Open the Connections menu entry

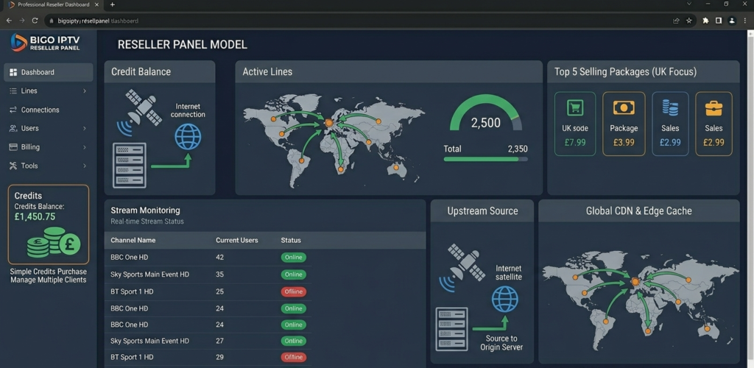48,110
